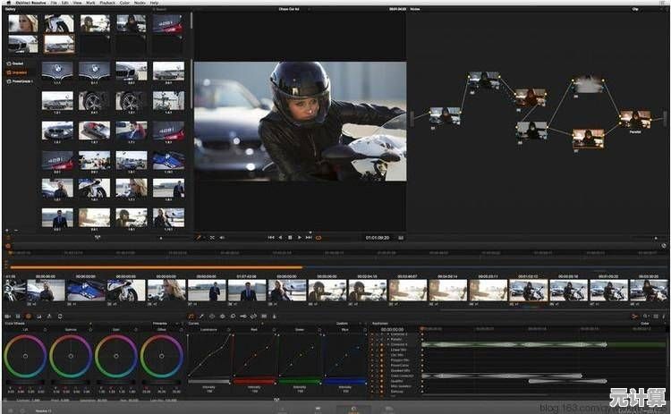Viewport: 671px width, 414px height.
Task: Open the Primaries mode dropdown in Color Wheels
Action: (x=161, y=324)
